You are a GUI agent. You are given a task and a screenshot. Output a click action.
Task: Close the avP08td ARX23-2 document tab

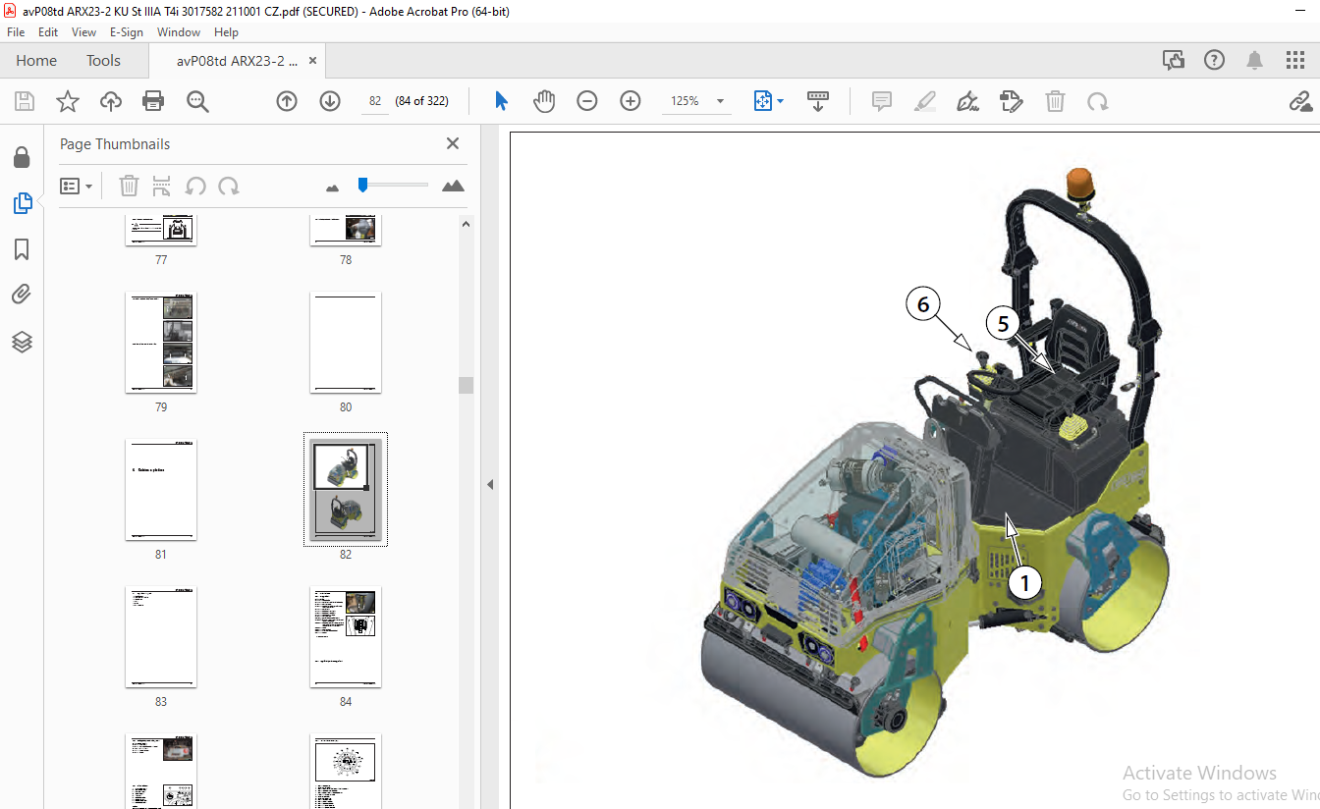pos(313,61)
